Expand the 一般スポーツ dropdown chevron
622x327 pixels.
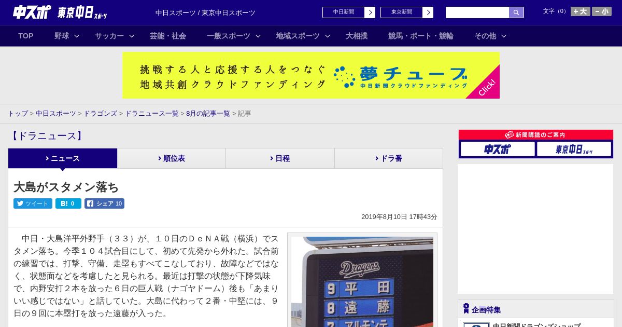[x=258, y=36]
